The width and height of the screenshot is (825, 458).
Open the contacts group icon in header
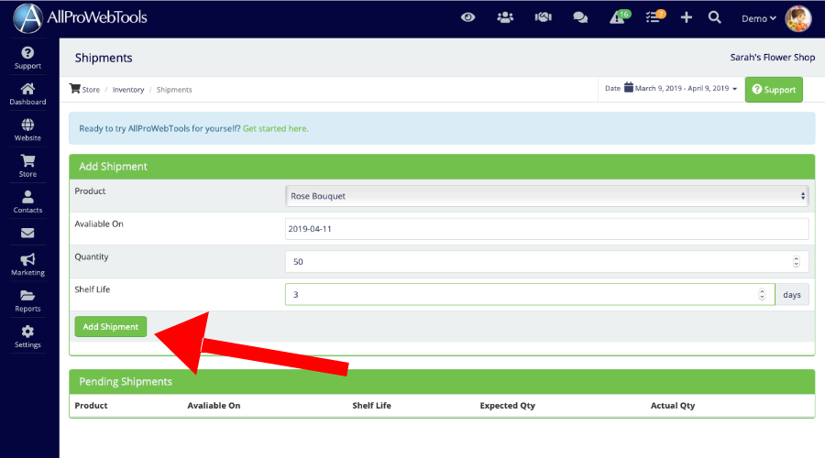(505, 17)
